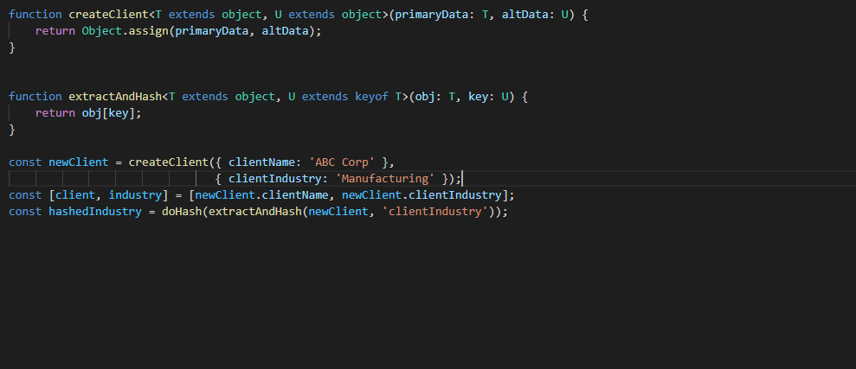The image size is (856, 369).
Task: Click the 'key' parameter in extractAndHash signature
Action: tap(479, 97)
